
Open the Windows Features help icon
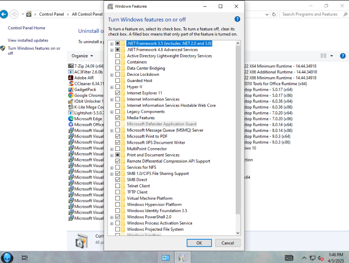click(x=237, y=19)
